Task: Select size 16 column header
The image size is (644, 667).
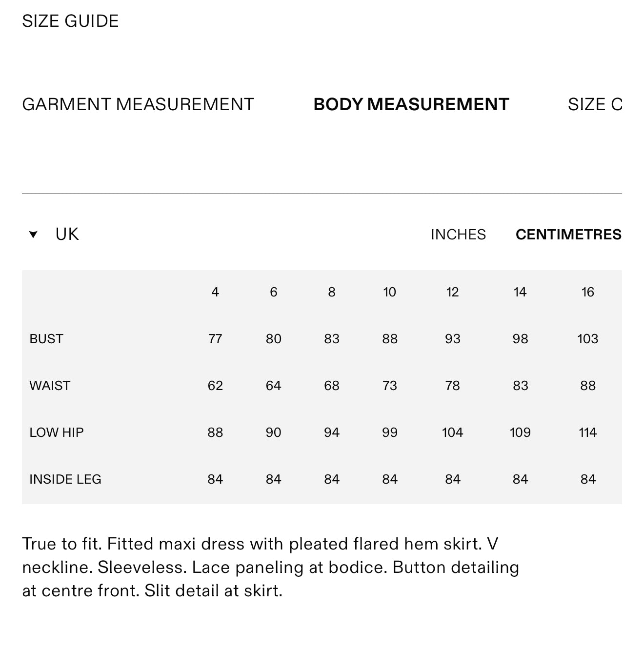Action: (x=588, y=292)
